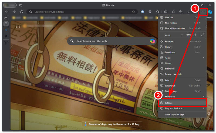Click the Zoom out minus button
The image size is (216, 133).
click(x=182, y=35)
